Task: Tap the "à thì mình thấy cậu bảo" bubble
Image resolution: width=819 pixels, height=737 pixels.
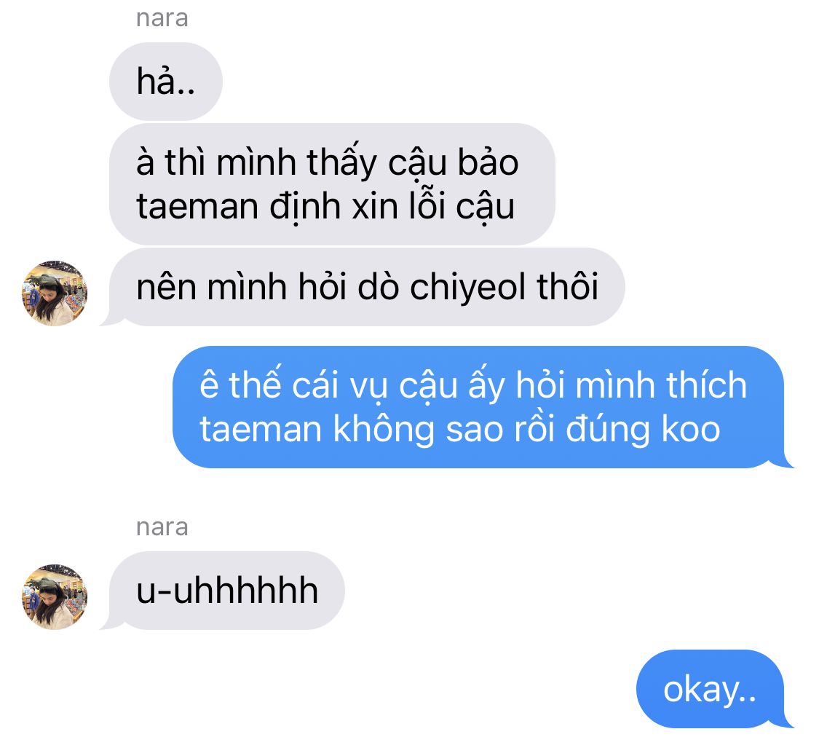Action: 332,184
